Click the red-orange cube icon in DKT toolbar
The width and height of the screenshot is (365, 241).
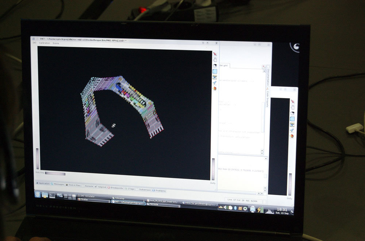pos(214,88)
